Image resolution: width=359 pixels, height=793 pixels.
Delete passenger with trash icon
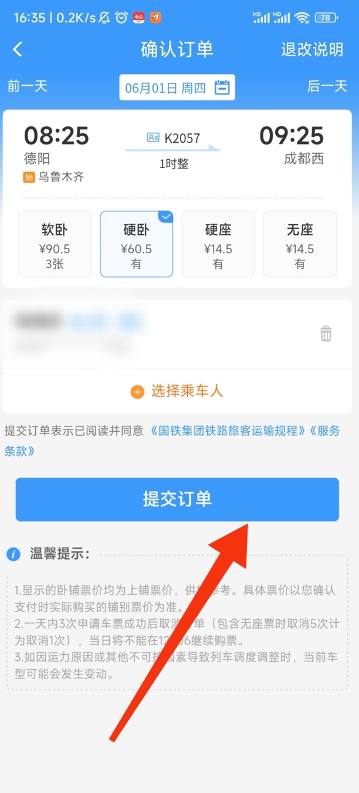click(326, 334)
